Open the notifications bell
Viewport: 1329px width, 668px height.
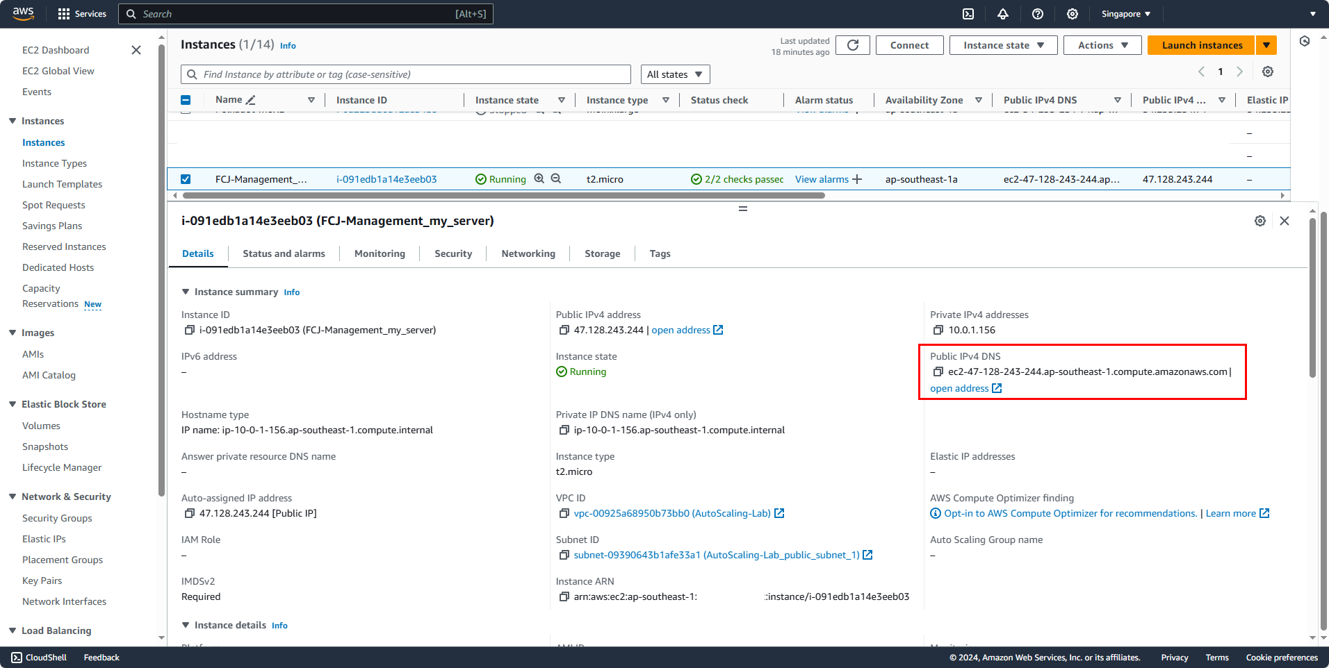click(x=1003, y=14)
